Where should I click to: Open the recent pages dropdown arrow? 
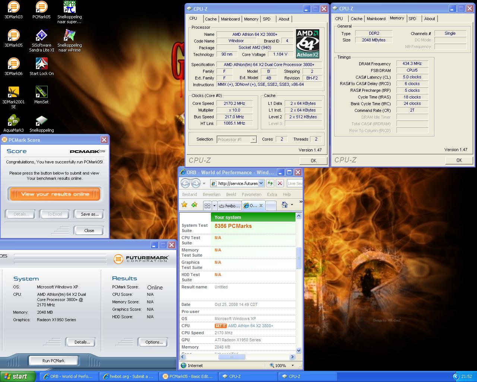(204, 184)
